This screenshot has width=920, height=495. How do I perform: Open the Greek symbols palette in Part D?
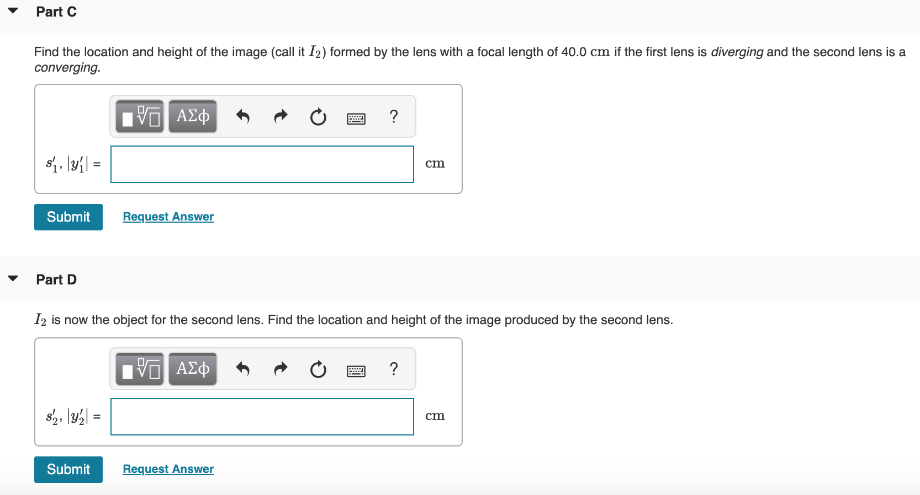click(192, 369)
